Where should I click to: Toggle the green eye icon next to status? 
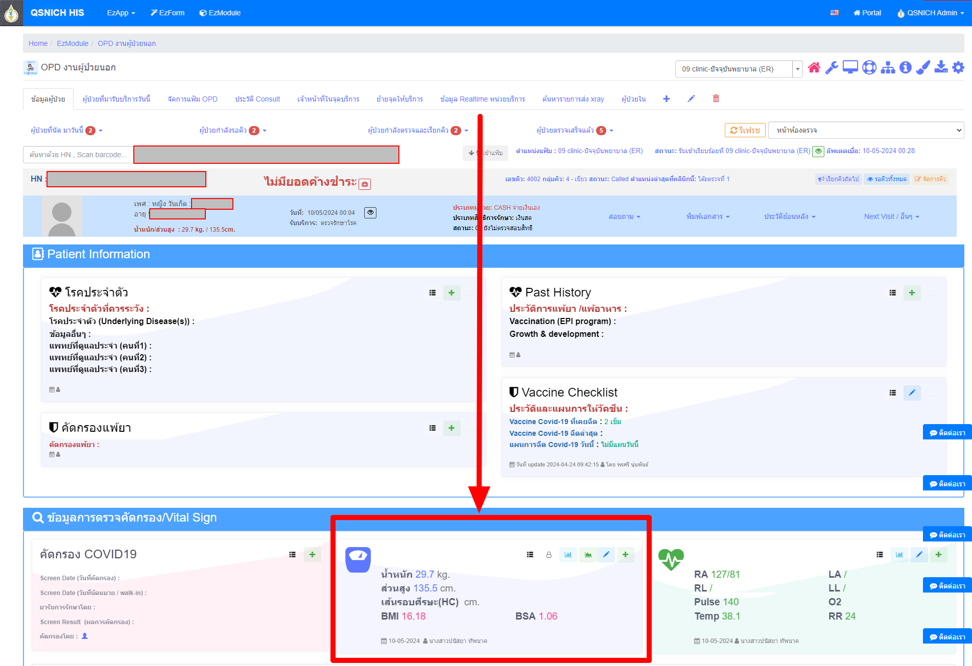pos(818,151)
